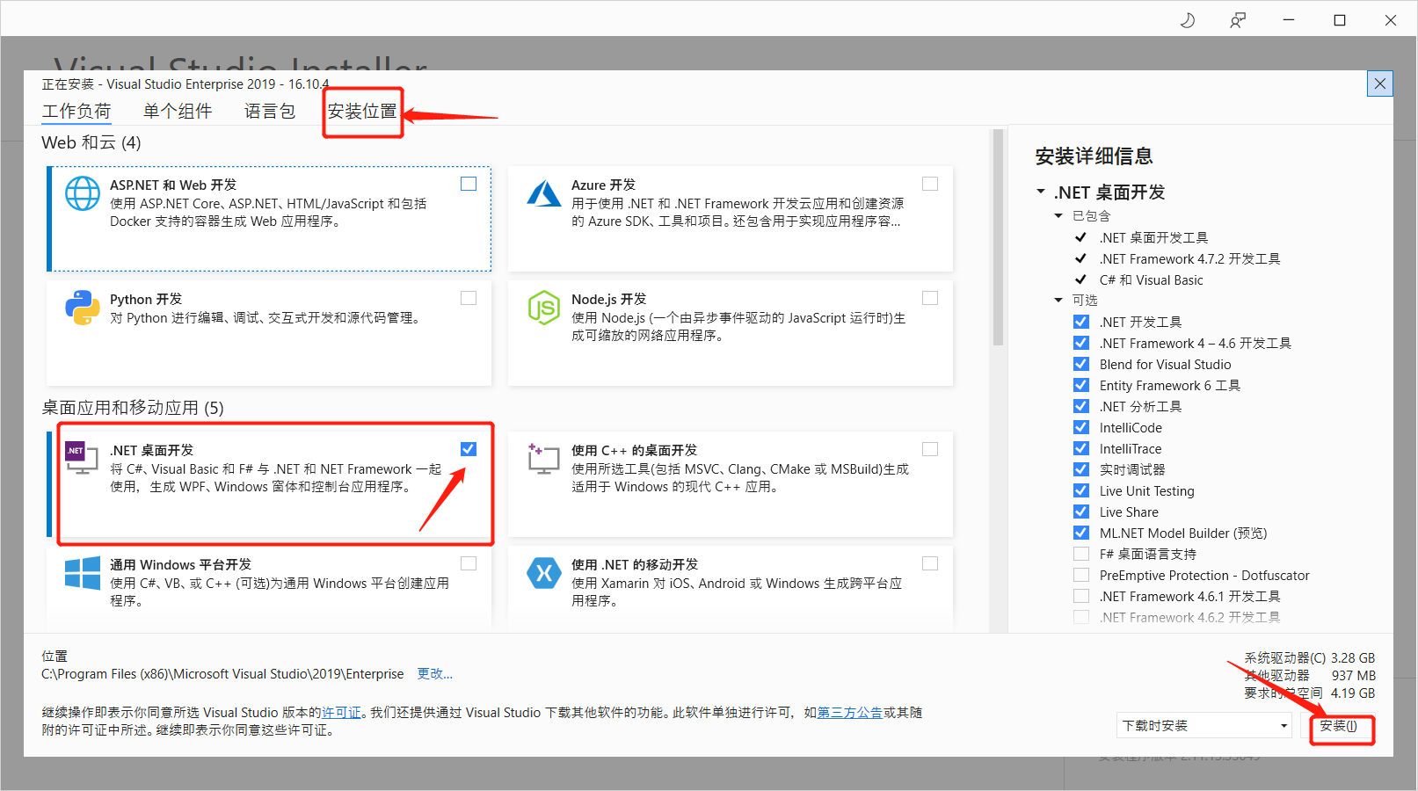Click the 安装 install button
Screen dimensions: 1418x791
tap(1339, 726)
